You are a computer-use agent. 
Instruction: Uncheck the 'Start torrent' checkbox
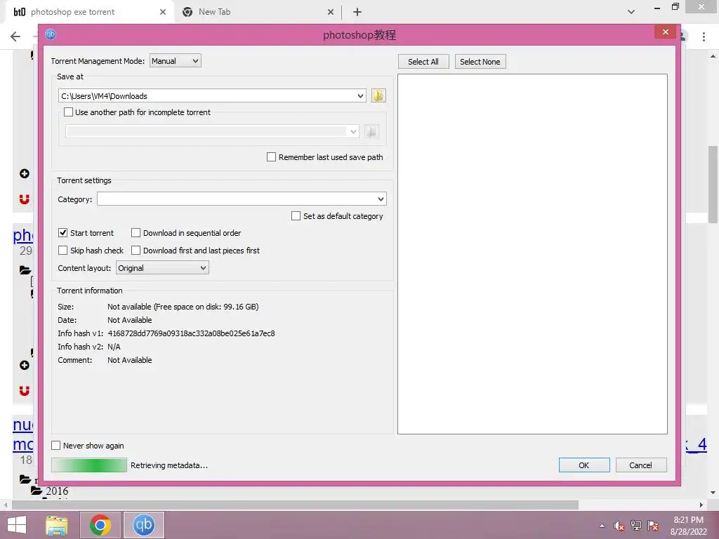(x=62, y=233)
